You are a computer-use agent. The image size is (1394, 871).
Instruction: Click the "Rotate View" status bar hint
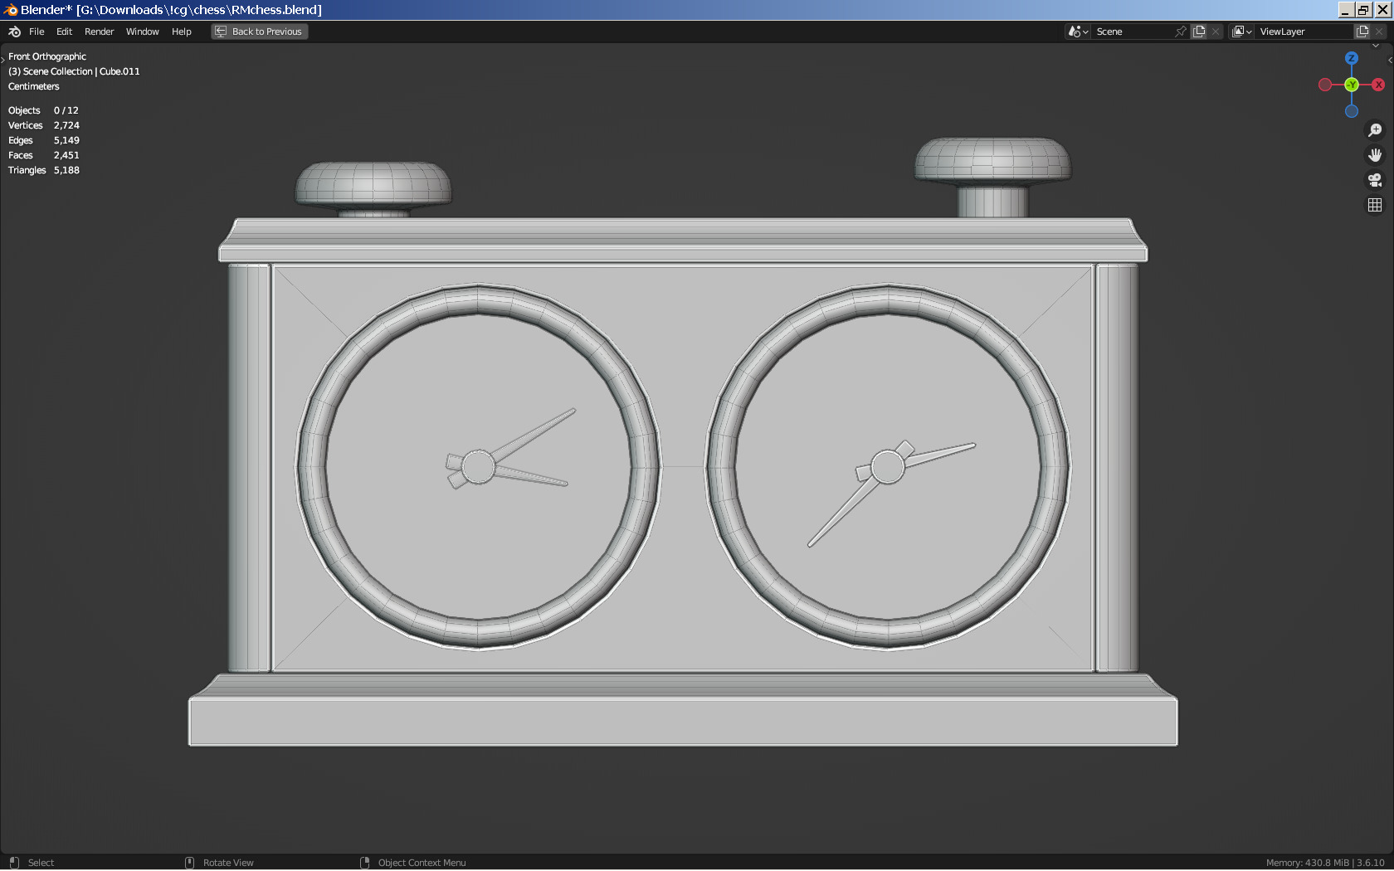228,863
